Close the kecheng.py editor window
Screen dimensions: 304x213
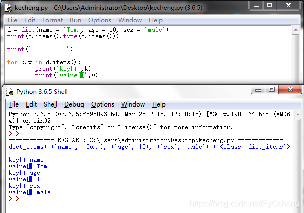(x=289, y=5)
